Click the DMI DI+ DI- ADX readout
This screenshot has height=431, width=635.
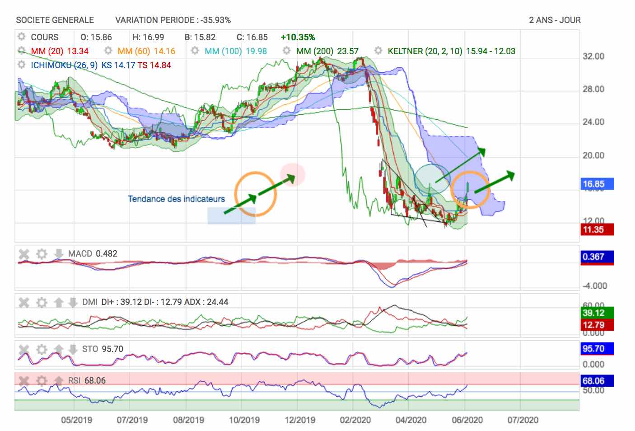pyautogui.click(x=155, y=302)
